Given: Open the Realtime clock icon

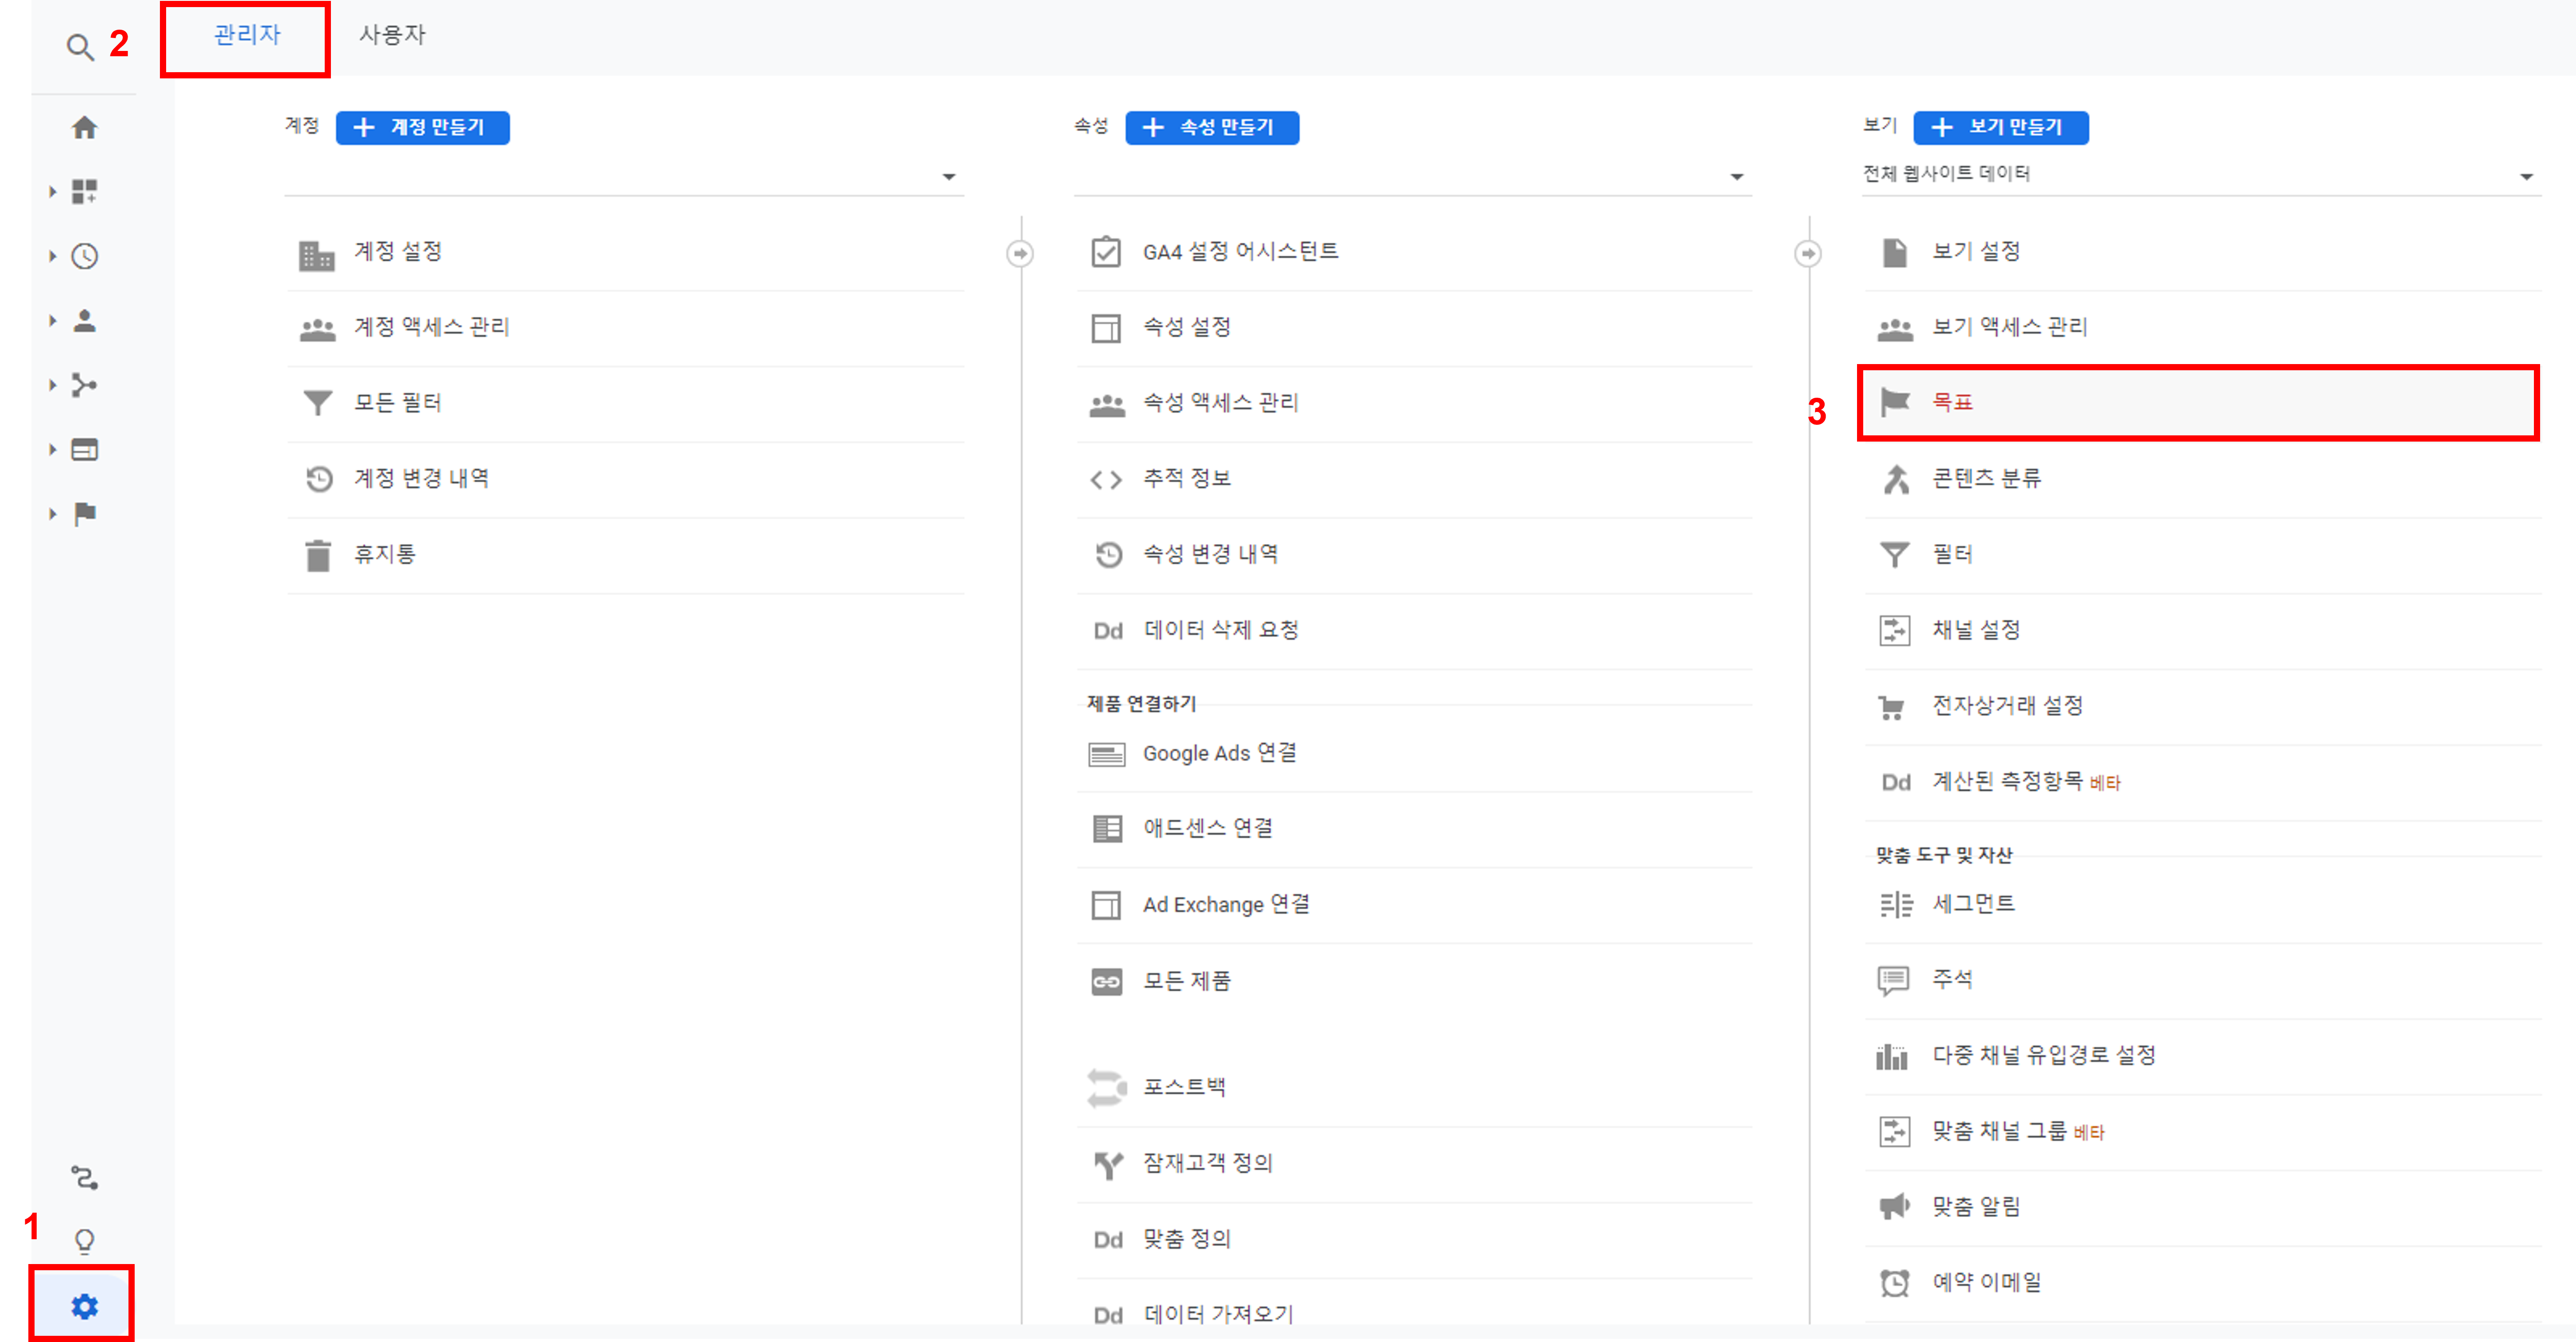Looking at the screenshot, I should (84, 256).
